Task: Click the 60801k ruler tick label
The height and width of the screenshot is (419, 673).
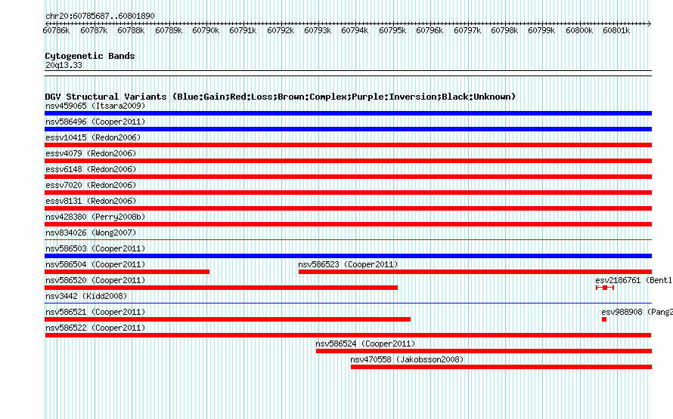Action: pyautogui.click(x=616, y=30)
